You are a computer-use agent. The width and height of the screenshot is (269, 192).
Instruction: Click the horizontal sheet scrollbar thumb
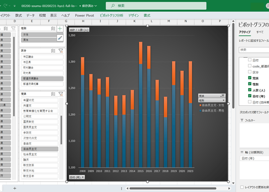coord(173,189)
